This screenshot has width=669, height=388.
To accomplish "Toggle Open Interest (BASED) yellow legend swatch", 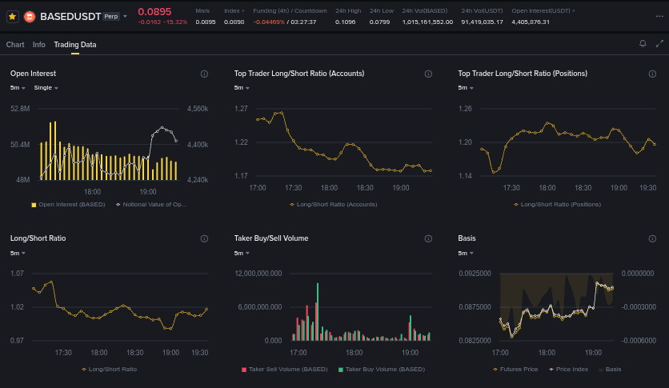I will (34, 205).
